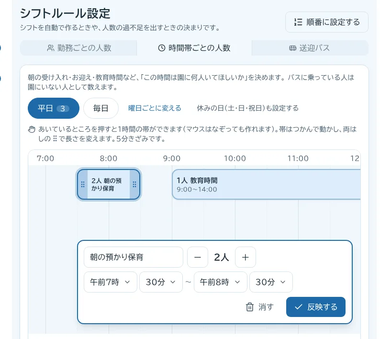Click the 8:00 time label
380x339 pixels.
(x=109, y=158)
